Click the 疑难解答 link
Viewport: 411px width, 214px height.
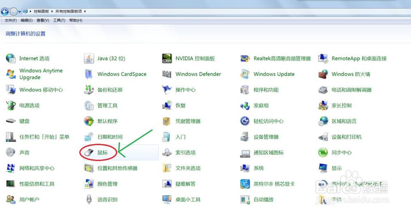185,184
